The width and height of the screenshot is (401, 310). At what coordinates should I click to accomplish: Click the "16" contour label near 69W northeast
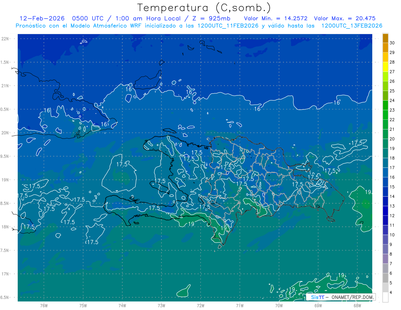pos(337,103)
